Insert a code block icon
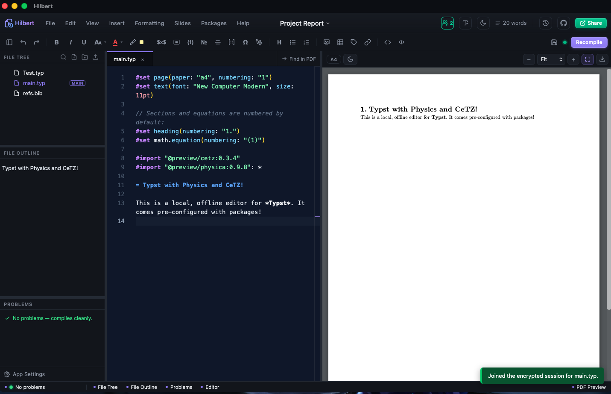Viewport: 611px width, 394px height. (x=402, y=42)
